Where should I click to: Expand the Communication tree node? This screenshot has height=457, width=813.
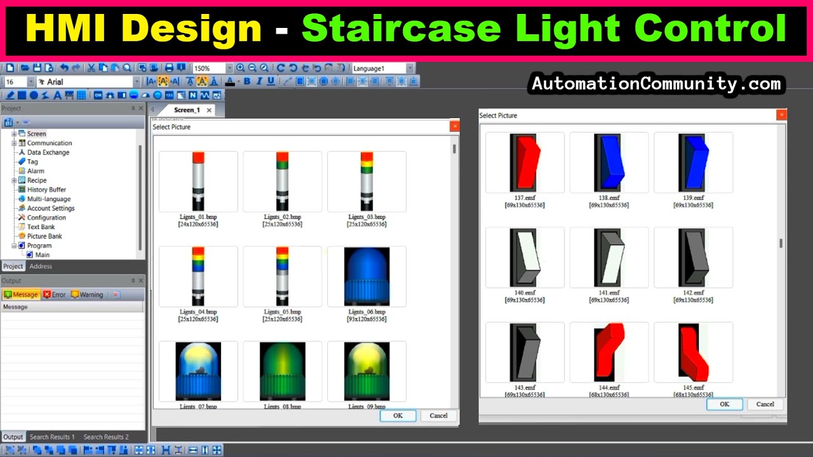click(14, 143)
